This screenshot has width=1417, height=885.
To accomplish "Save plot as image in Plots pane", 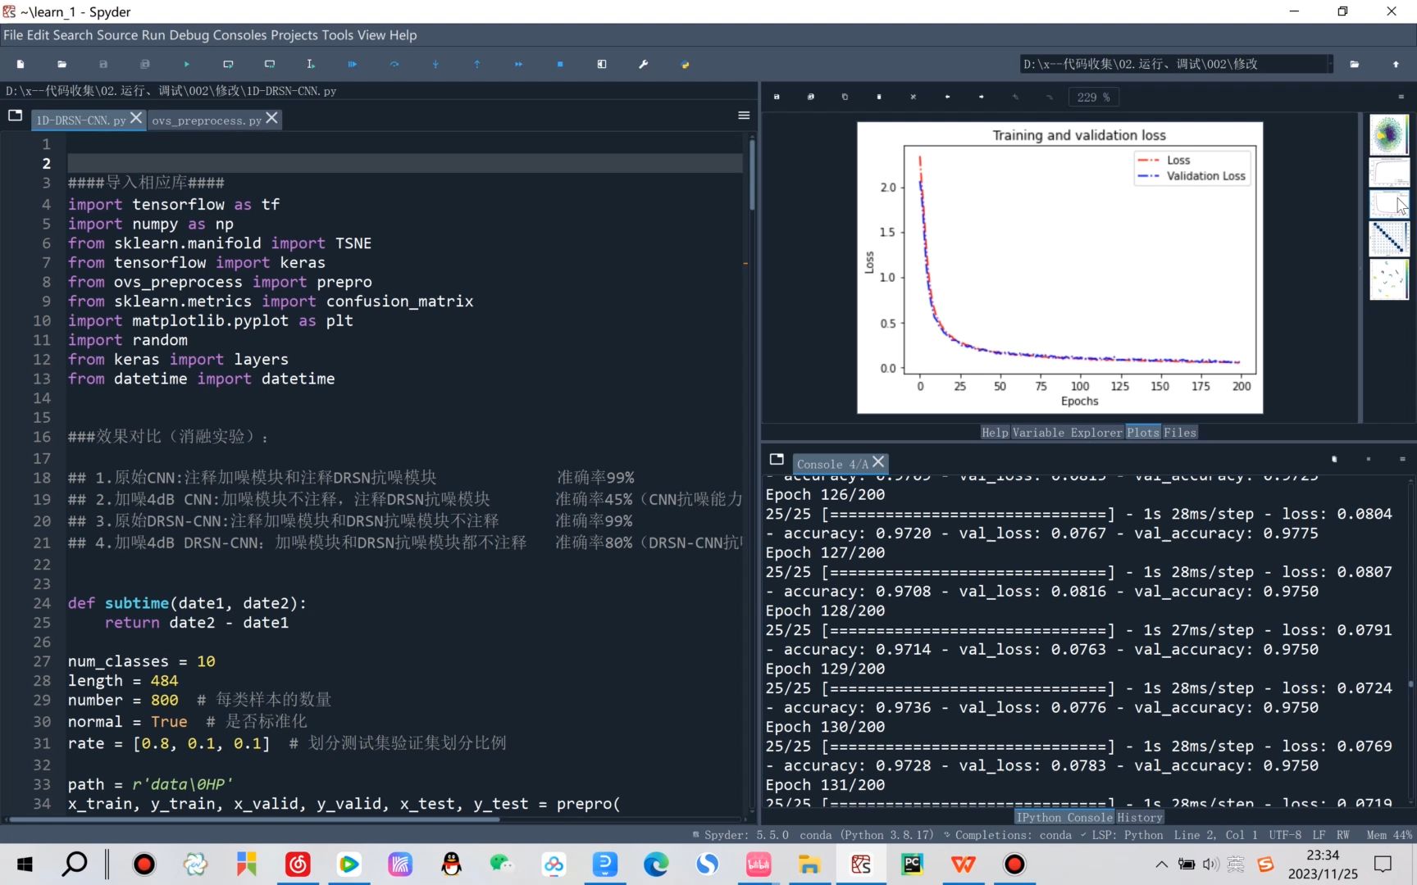I will point(777,97).
